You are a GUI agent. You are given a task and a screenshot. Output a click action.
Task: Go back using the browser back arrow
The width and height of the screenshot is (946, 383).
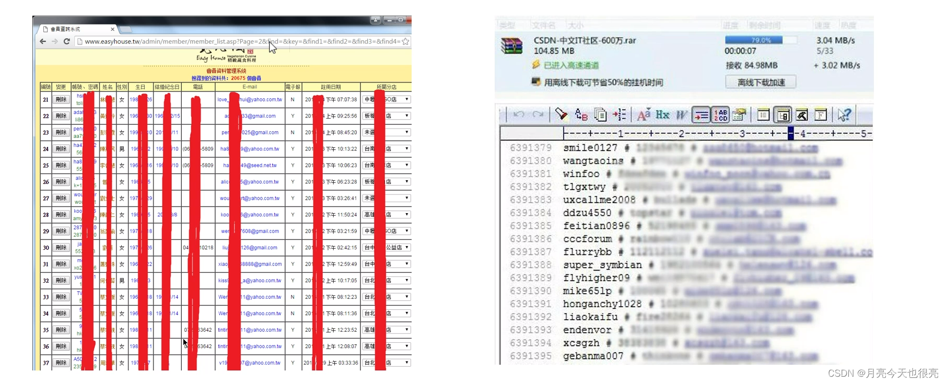(x=43, y=41)
